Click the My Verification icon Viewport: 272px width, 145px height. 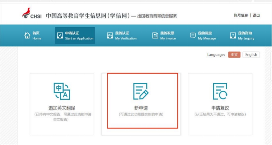coord(110,35)
